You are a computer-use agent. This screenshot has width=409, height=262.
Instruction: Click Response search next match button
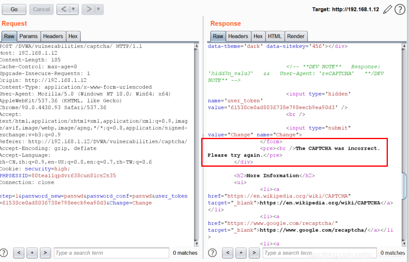[x=255, y=253]
